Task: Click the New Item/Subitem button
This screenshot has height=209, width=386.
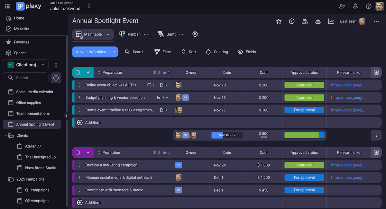Action: click(x=93, y=52)
